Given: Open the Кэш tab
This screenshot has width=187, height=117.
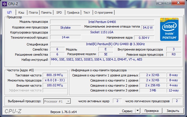Looking at the screenshot, I should [x=21, y=12].
